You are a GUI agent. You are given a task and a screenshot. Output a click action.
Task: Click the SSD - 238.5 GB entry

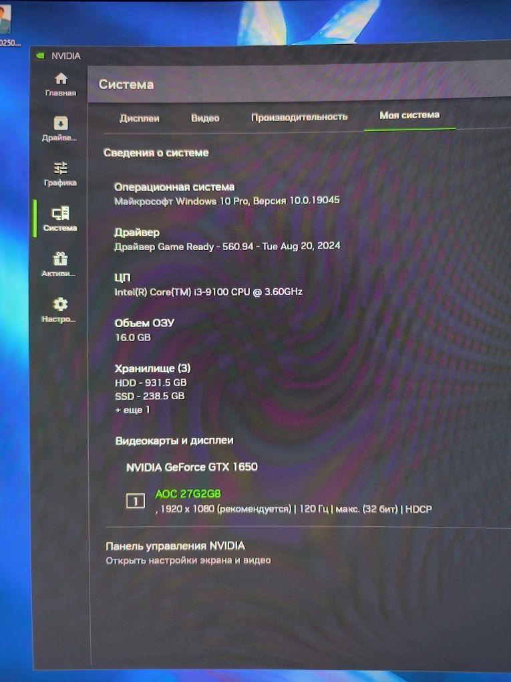point(150,396)
